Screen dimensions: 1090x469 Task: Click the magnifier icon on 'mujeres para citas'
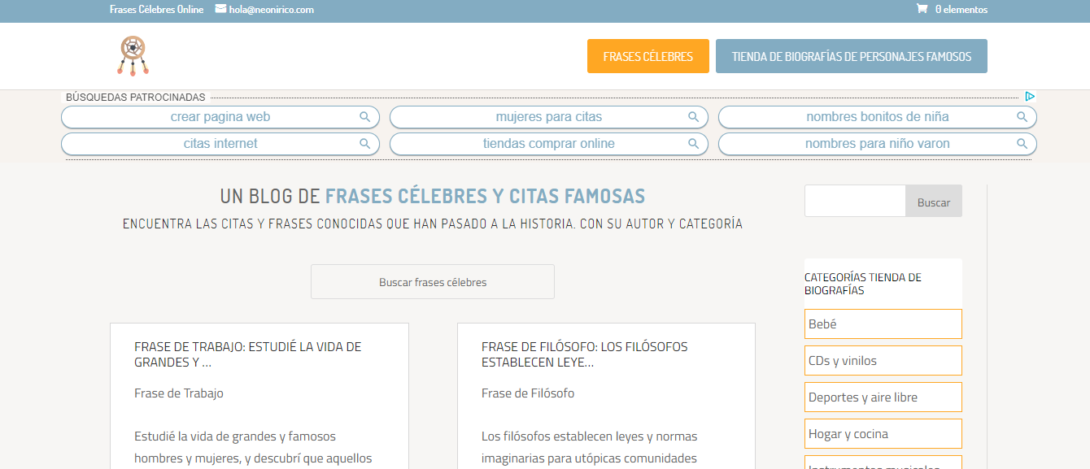coord(694,117)
